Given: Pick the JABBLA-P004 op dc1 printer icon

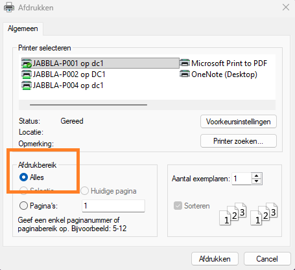Looking at the screenshot, I should tap(27, 85).
